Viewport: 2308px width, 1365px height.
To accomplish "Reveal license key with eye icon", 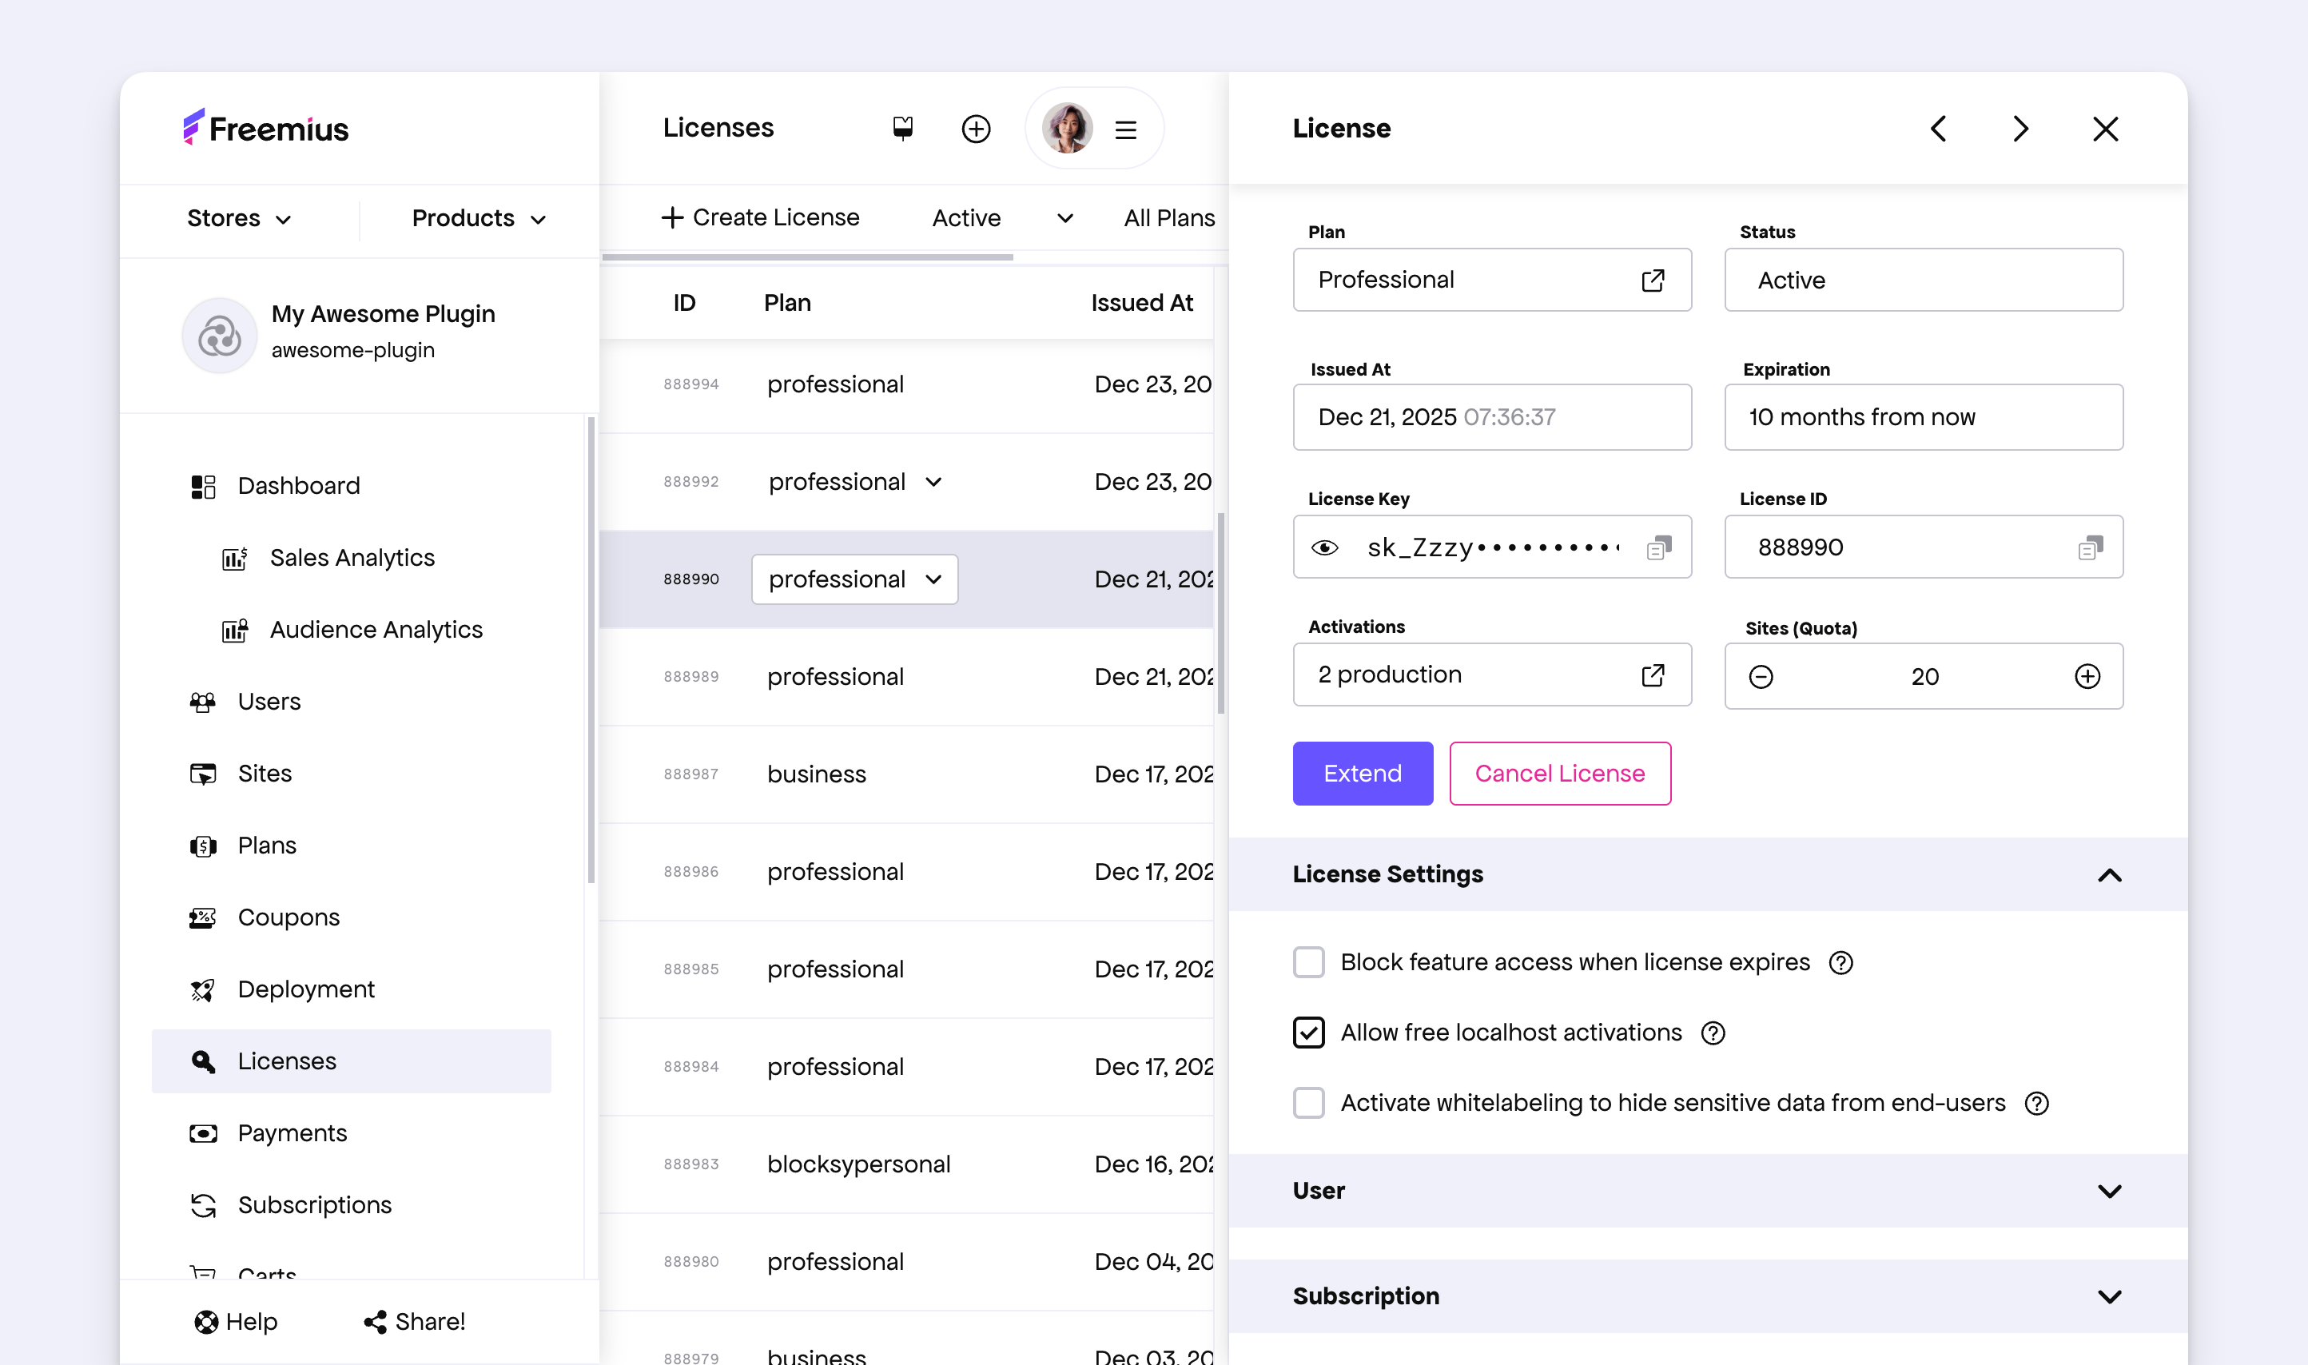I will 1324,547.
